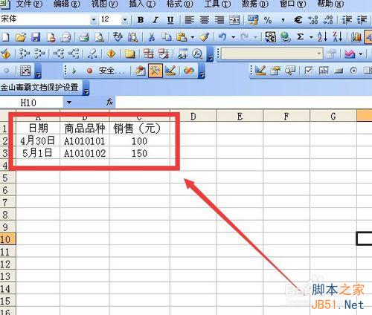
Task: Apply comma style format
Action: point(283,20)
